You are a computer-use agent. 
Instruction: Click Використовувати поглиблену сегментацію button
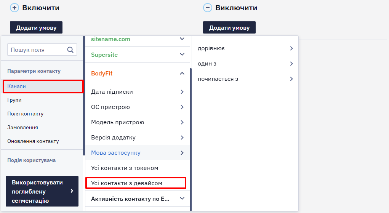coord(42,191)
